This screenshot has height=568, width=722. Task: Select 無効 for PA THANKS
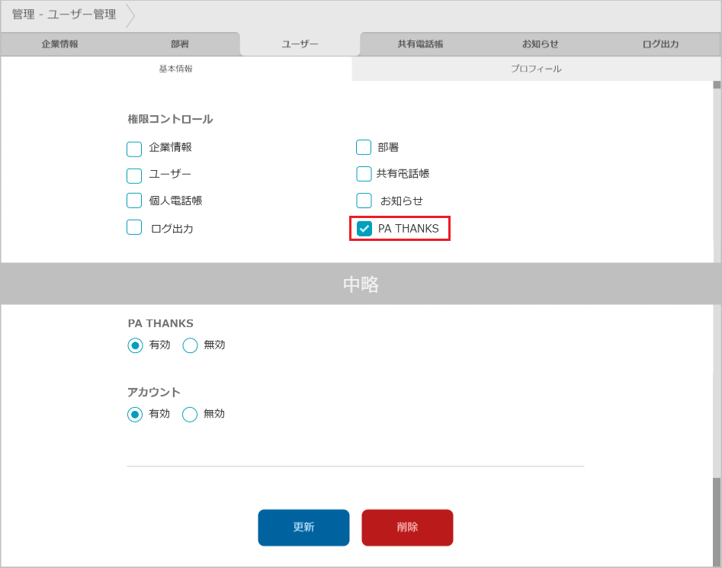coord(191,345)
